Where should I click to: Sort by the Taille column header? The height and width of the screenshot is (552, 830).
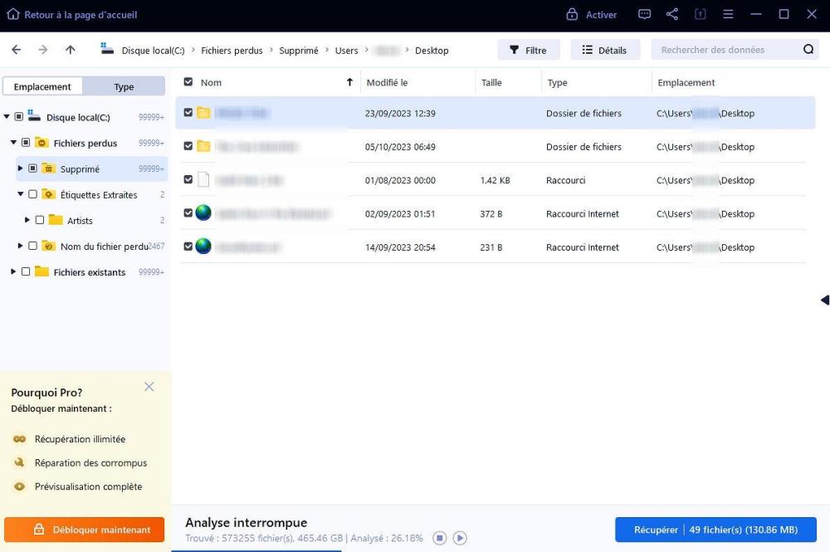[x=491, y=82]
